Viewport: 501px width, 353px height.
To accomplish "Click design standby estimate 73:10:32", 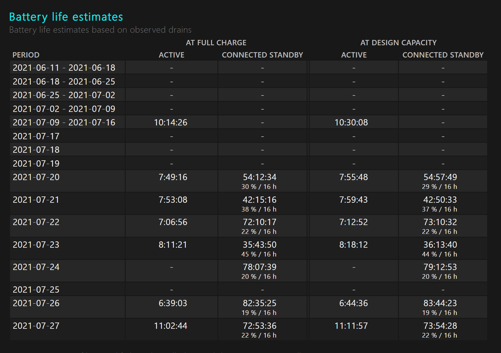I will click(440, 222).
